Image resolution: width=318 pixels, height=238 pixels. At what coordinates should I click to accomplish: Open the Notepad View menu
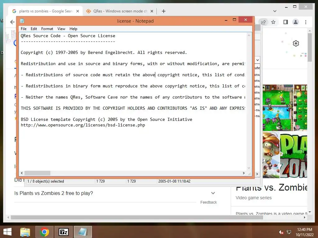coord(61,29)
